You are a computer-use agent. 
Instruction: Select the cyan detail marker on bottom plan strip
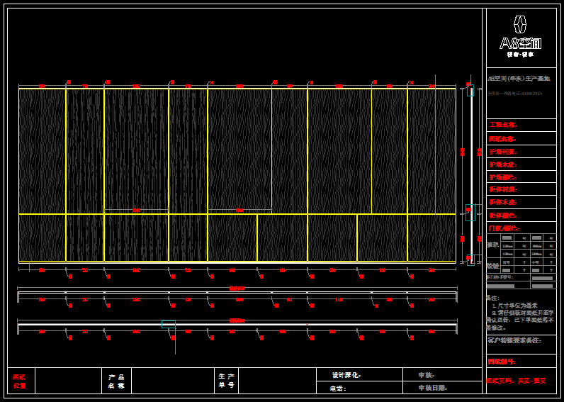pyautogui.click(x=168, y=324)
